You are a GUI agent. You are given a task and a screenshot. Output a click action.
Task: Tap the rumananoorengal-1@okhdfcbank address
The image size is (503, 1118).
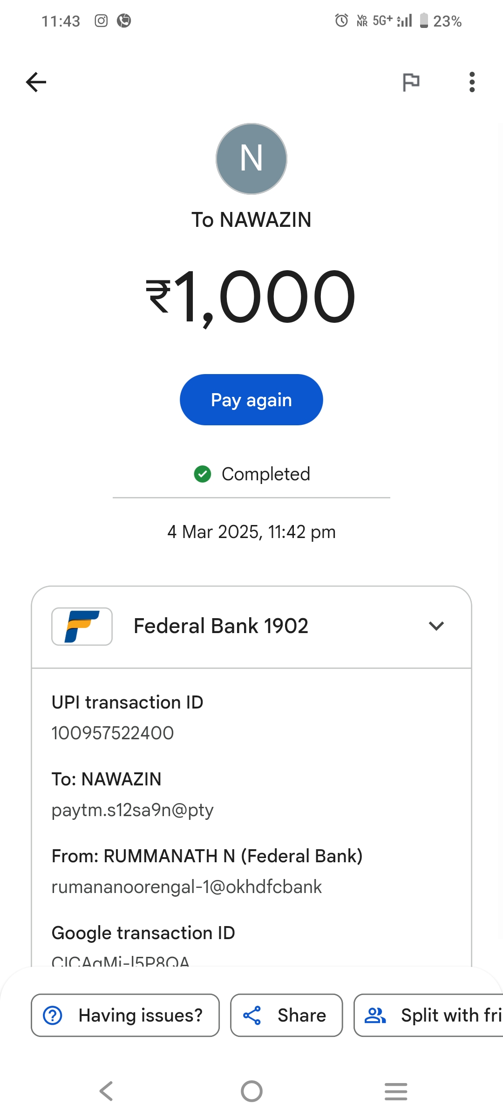186,887
